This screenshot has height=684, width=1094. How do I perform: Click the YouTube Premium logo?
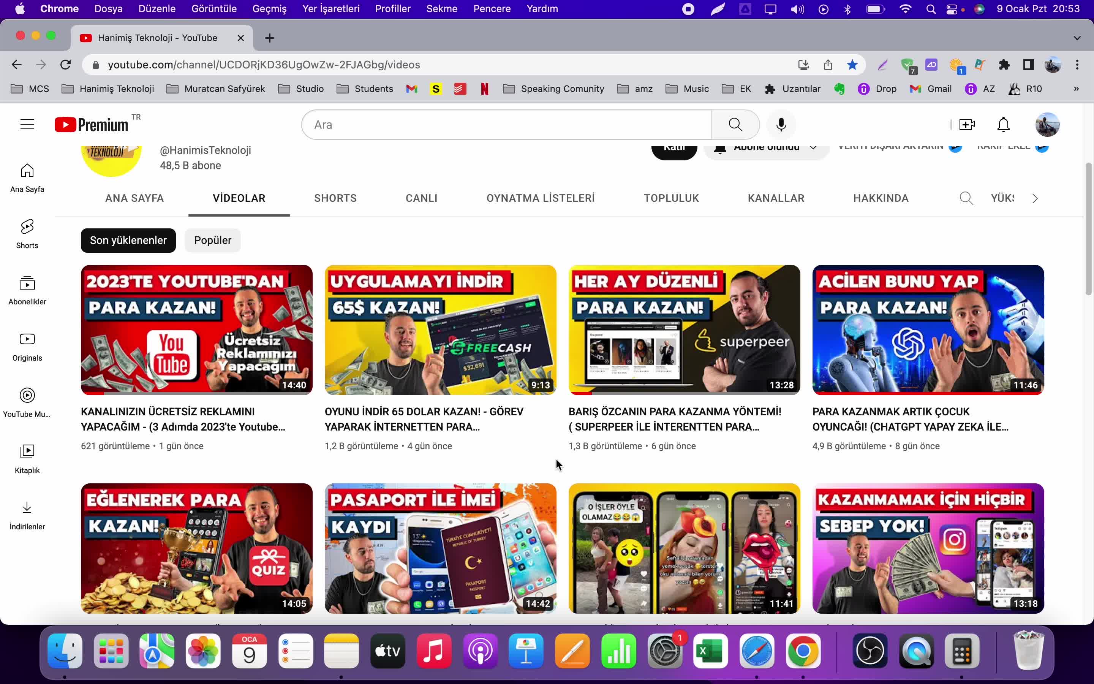(x=92, y=124)
